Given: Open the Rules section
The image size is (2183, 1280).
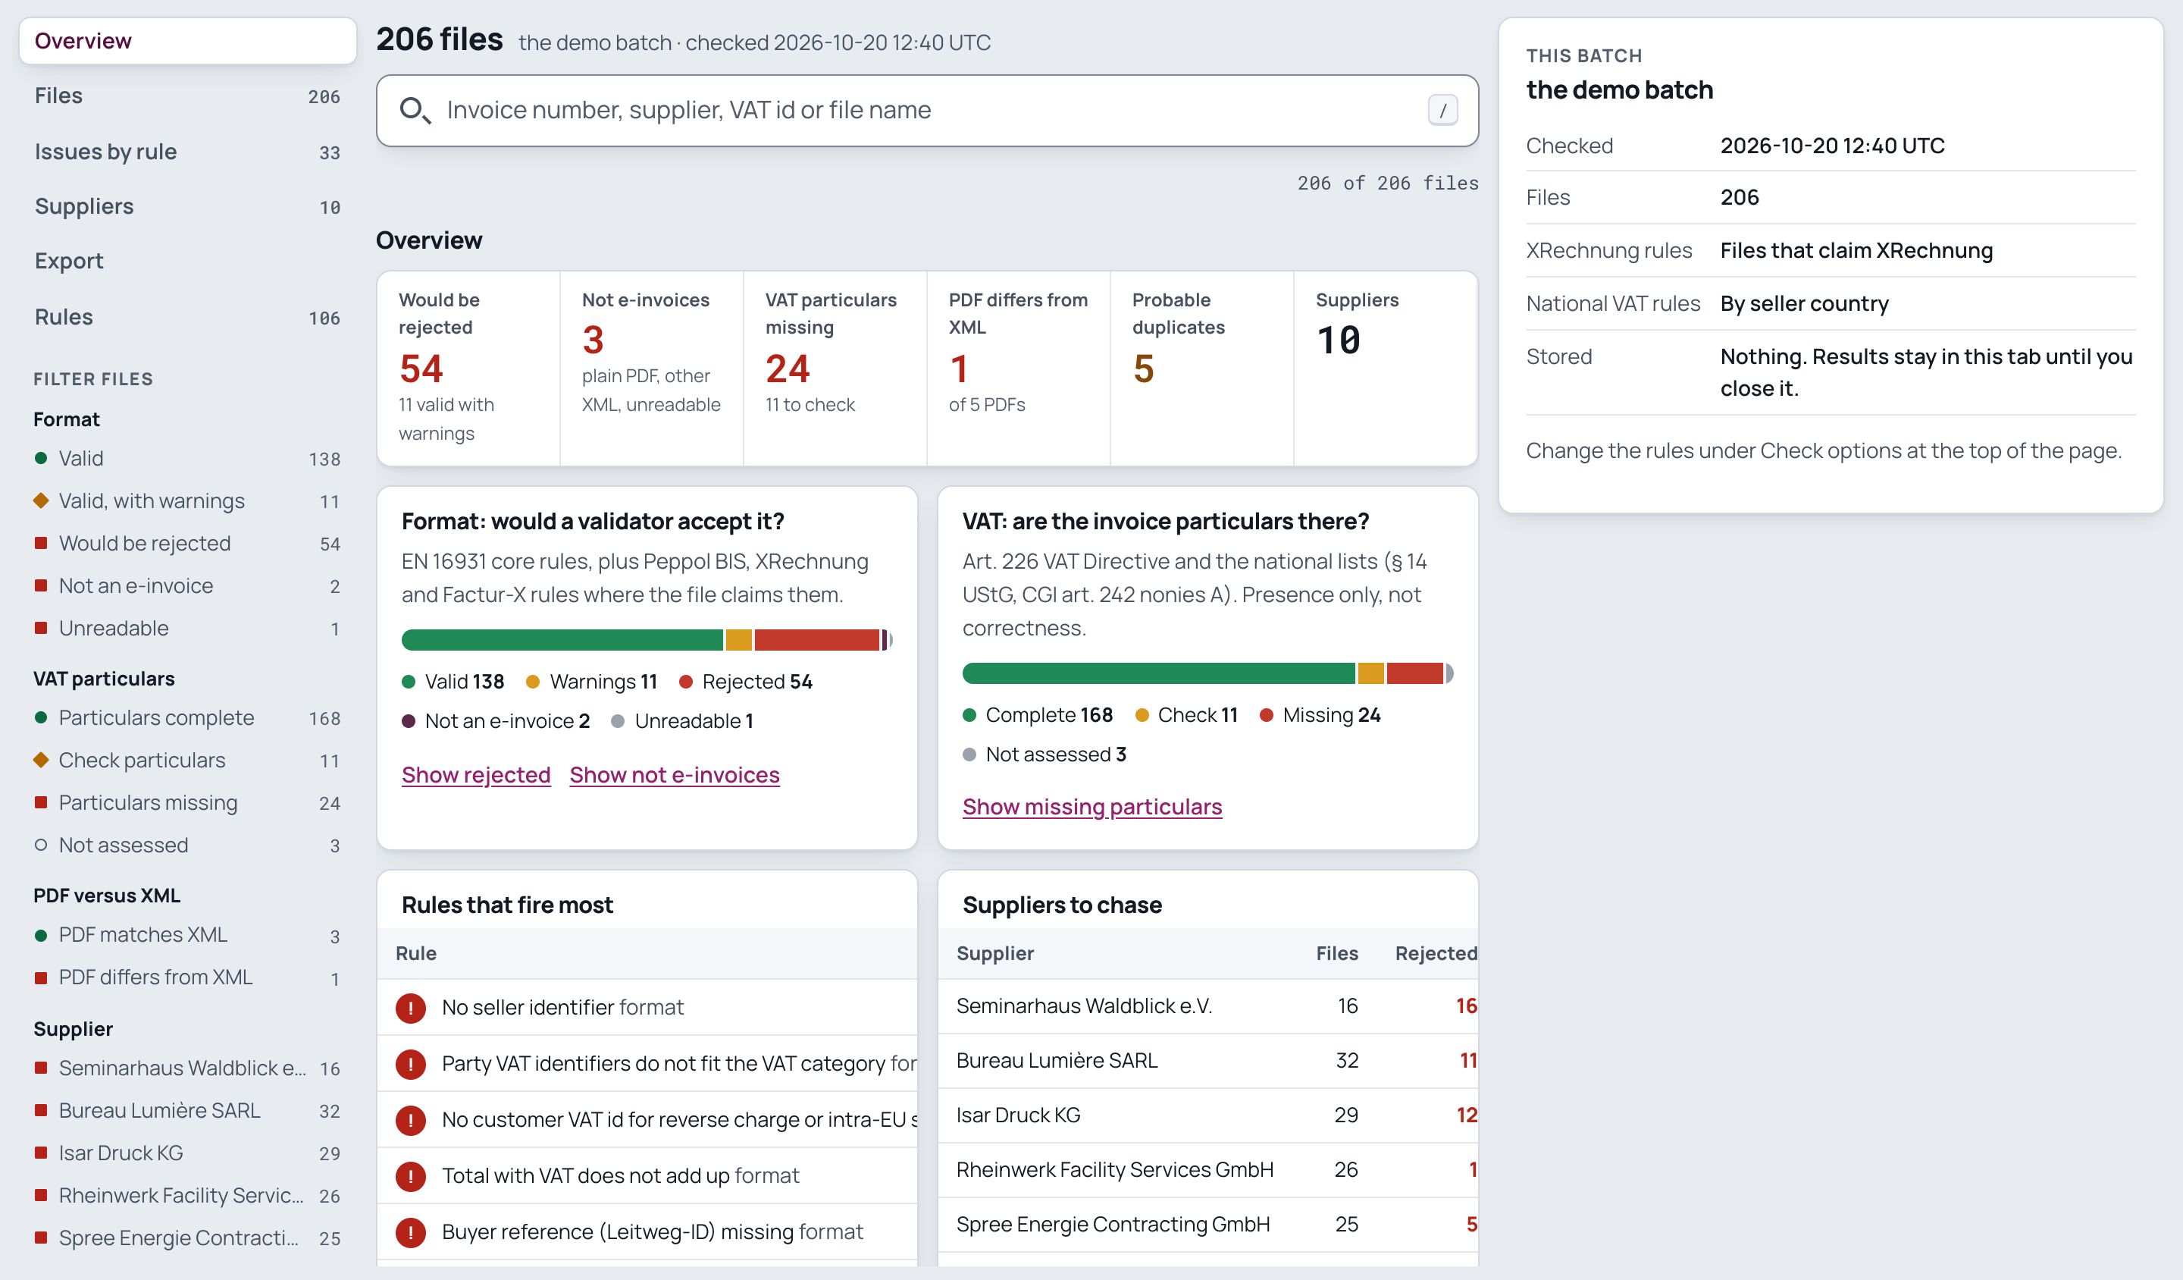Looking at the screenshot, I should tap(187, 317).
